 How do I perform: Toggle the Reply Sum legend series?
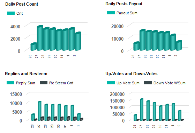tap(21, 83)
